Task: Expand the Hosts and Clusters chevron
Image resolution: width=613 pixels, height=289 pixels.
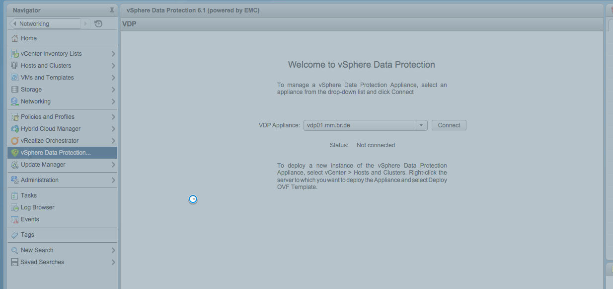Action: tap(113, 66)
